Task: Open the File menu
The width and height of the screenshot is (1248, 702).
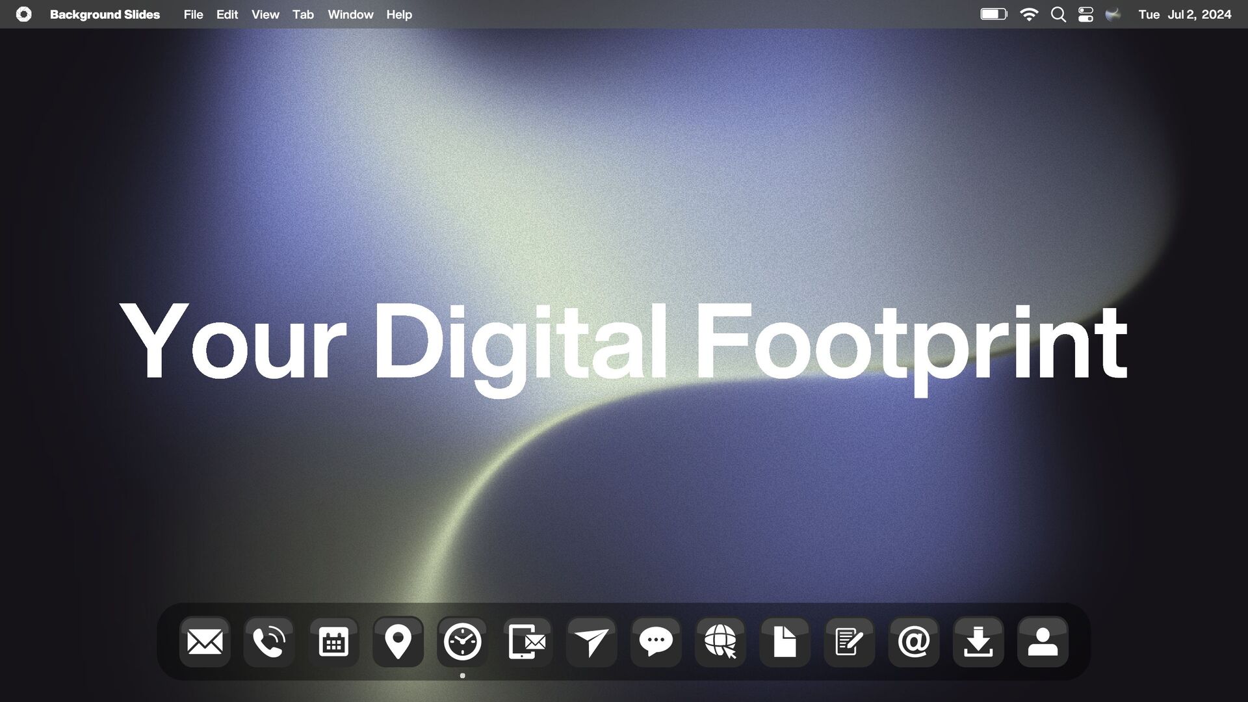Action: point(193,14)
